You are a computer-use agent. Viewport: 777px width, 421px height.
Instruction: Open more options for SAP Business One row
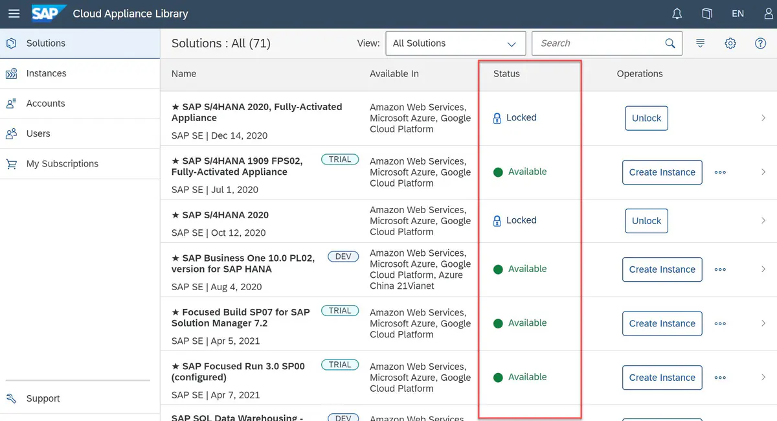tap(720, 269)
